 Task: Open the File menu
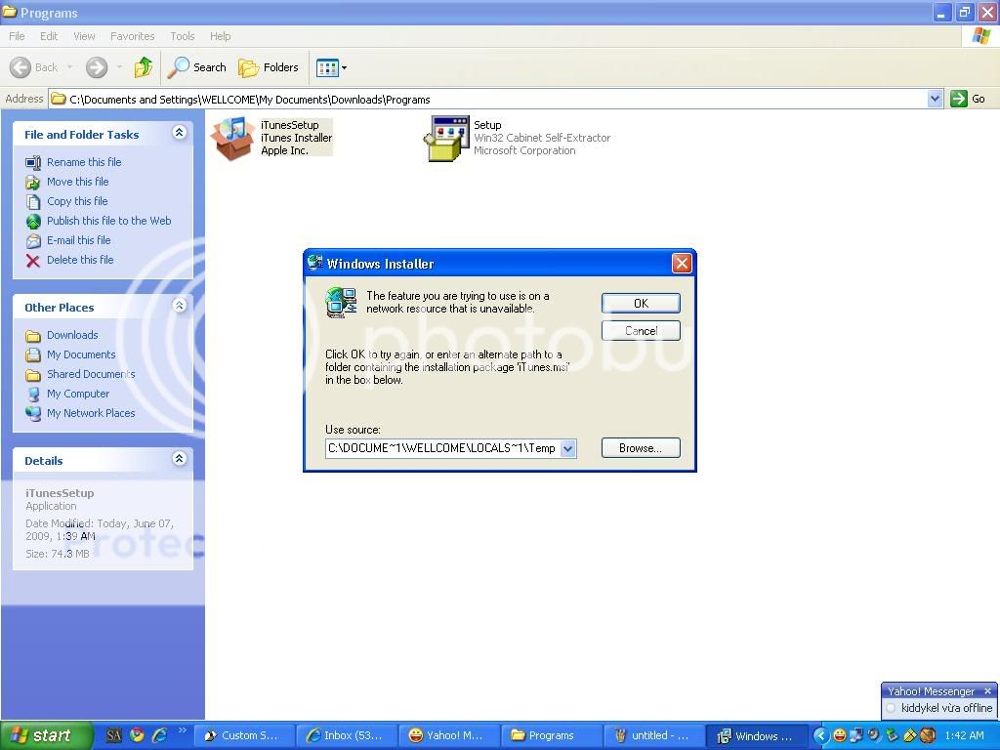coord(17,36)
